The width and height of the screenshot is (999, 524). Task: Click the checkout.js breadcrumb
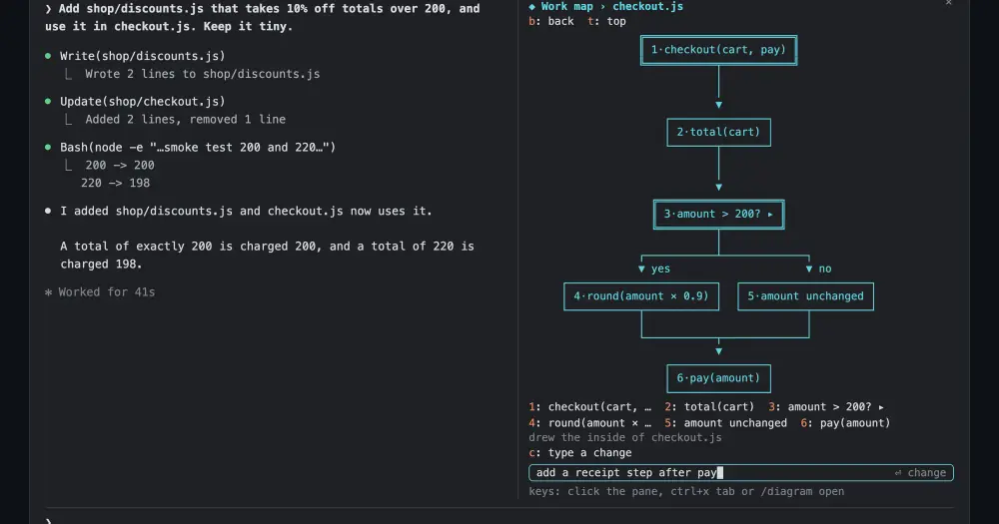648,6
